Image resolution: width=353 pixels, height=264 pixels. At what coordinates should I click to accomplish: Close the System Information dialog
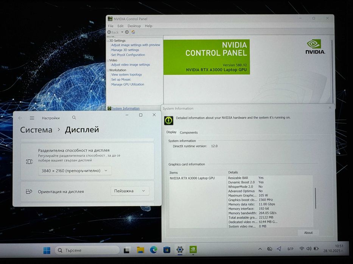[330, 107]
